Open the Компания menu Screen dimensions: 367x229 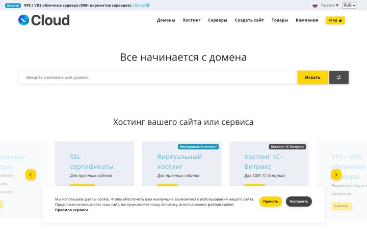(307, 20)
